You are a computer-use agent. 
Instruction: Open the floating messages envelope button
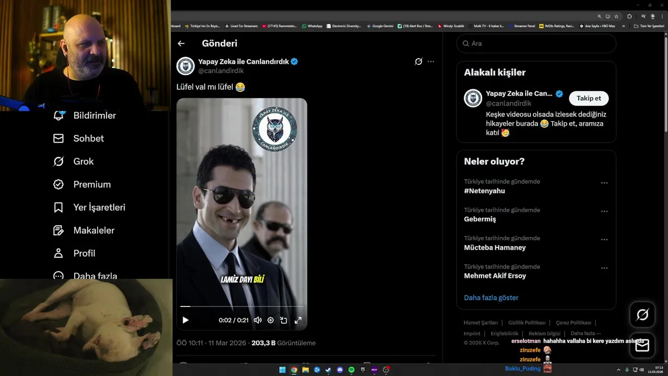(x=642, y=345)
